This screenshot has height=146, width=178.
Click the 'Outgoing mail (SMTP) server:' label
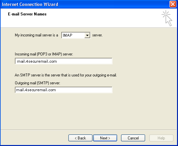(x=38, y=83)
